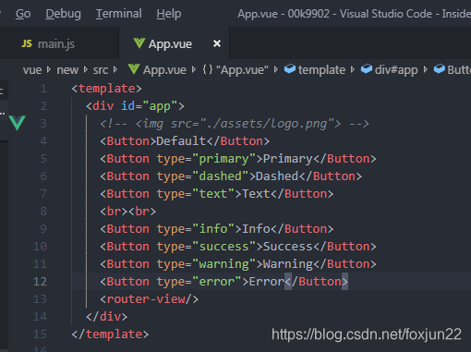Viewport: 471px width, 352px height.
Task: Expand the arrow after 'src' breadcrumb
Action: pyautogui.click(x=115, y=70)
